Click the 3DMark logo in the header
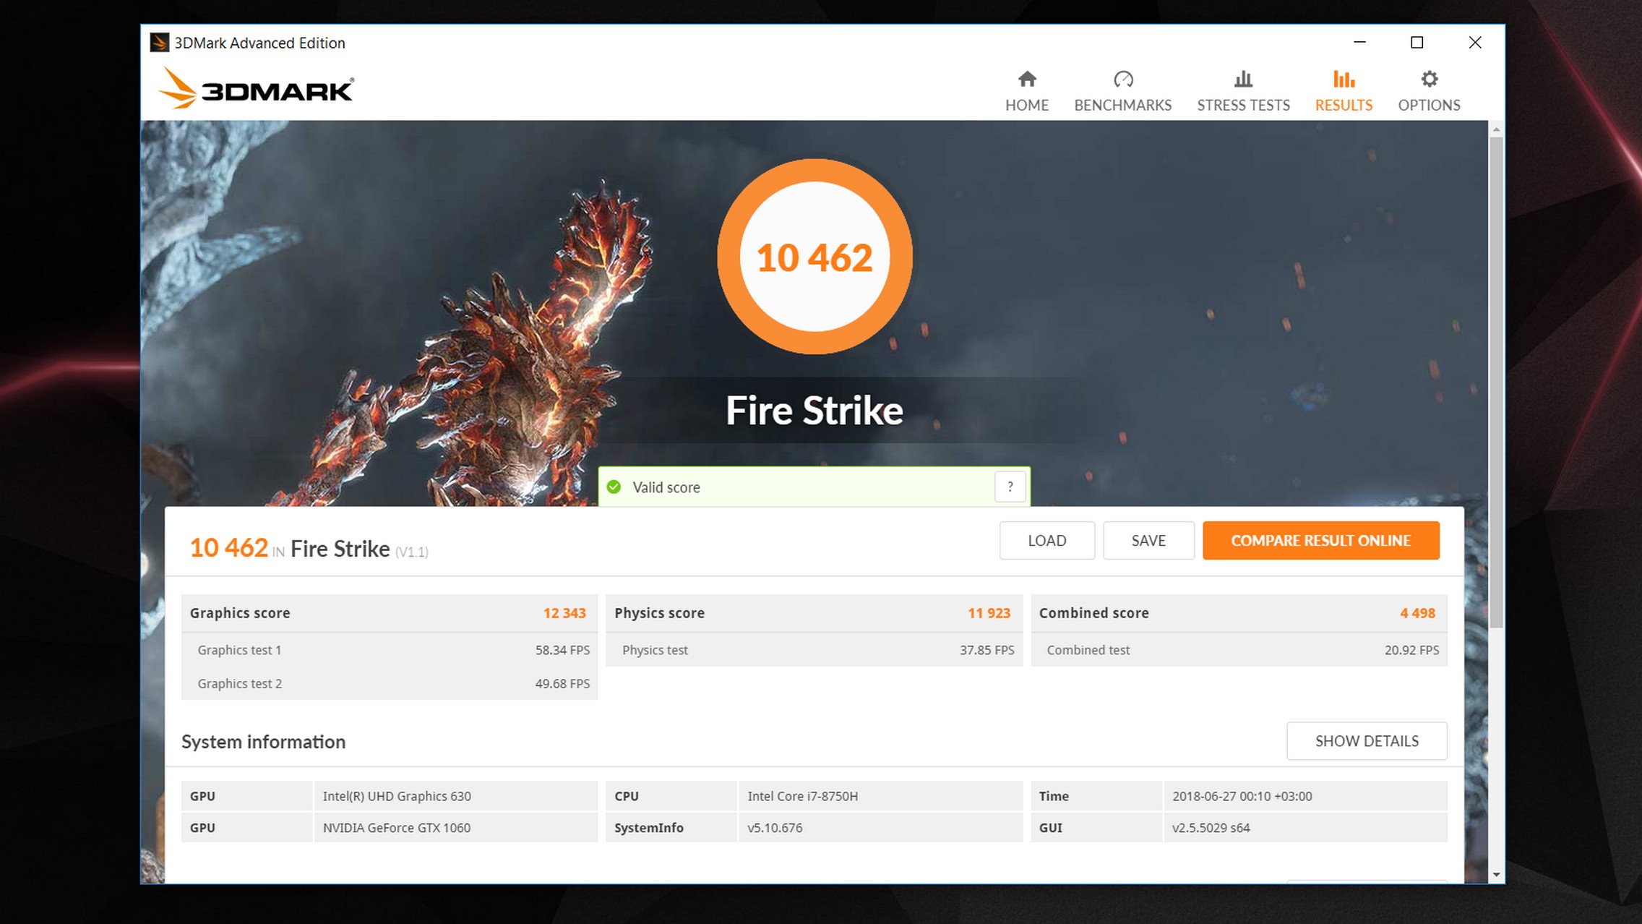This screenshot has width=1642, height=924. click(x=256, y=90)
